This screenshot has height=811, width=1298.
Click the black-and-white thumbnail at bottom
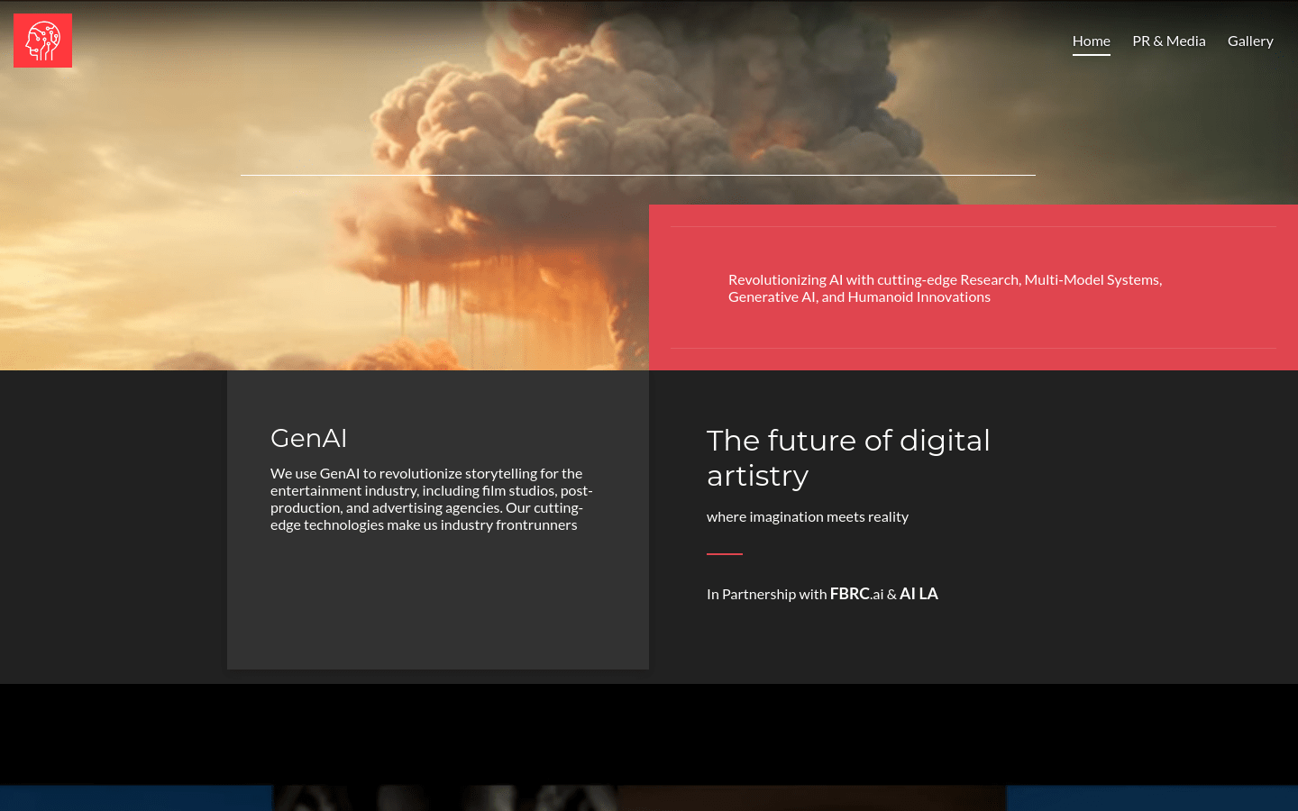[x=444, y=798]
